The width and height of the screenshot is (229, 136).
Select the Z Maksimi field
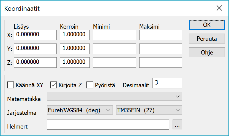pyautogui.click(x=160, y=62)
